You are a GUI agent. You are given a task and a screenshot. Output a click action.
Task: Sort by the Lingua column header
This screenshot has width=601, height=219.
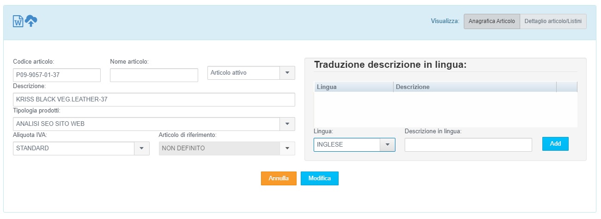click(353, 87)
